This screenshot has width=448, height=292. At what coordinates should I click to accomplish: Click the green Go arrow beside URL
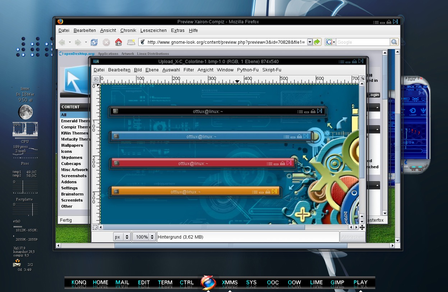coord(317,42)
